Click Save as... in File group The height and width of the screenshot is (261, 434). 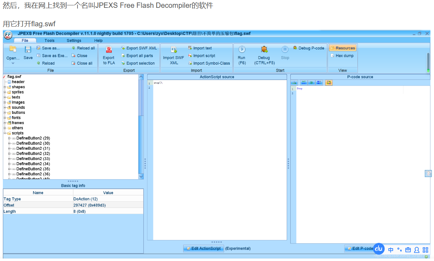click(48, 48)
